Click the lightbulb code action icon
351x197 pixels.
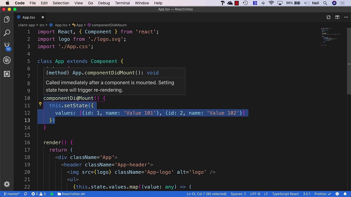[40, 104]
